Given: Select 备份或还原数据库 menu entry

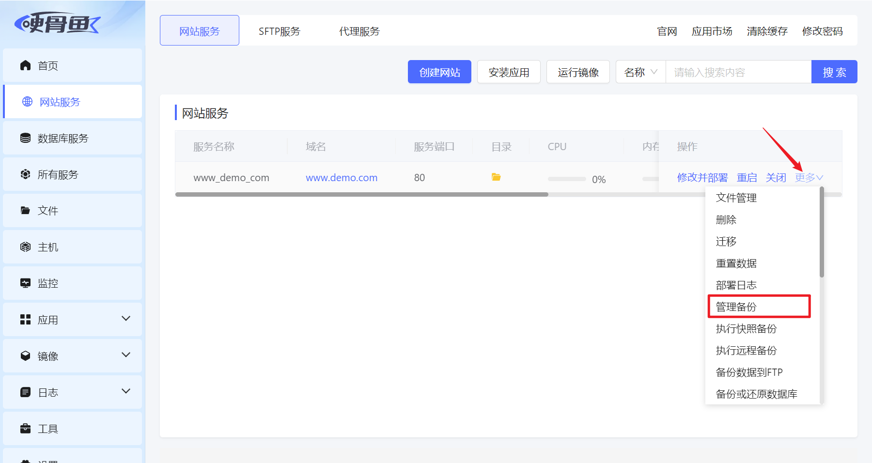Looking at the screenshot, I should tap(757, 394).
